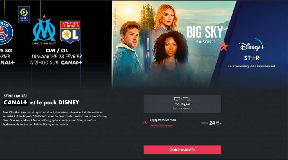Click the TV and devices icon
Viewport: 288px width, 160px height.
pyautogui.click(x=182, y=99)
